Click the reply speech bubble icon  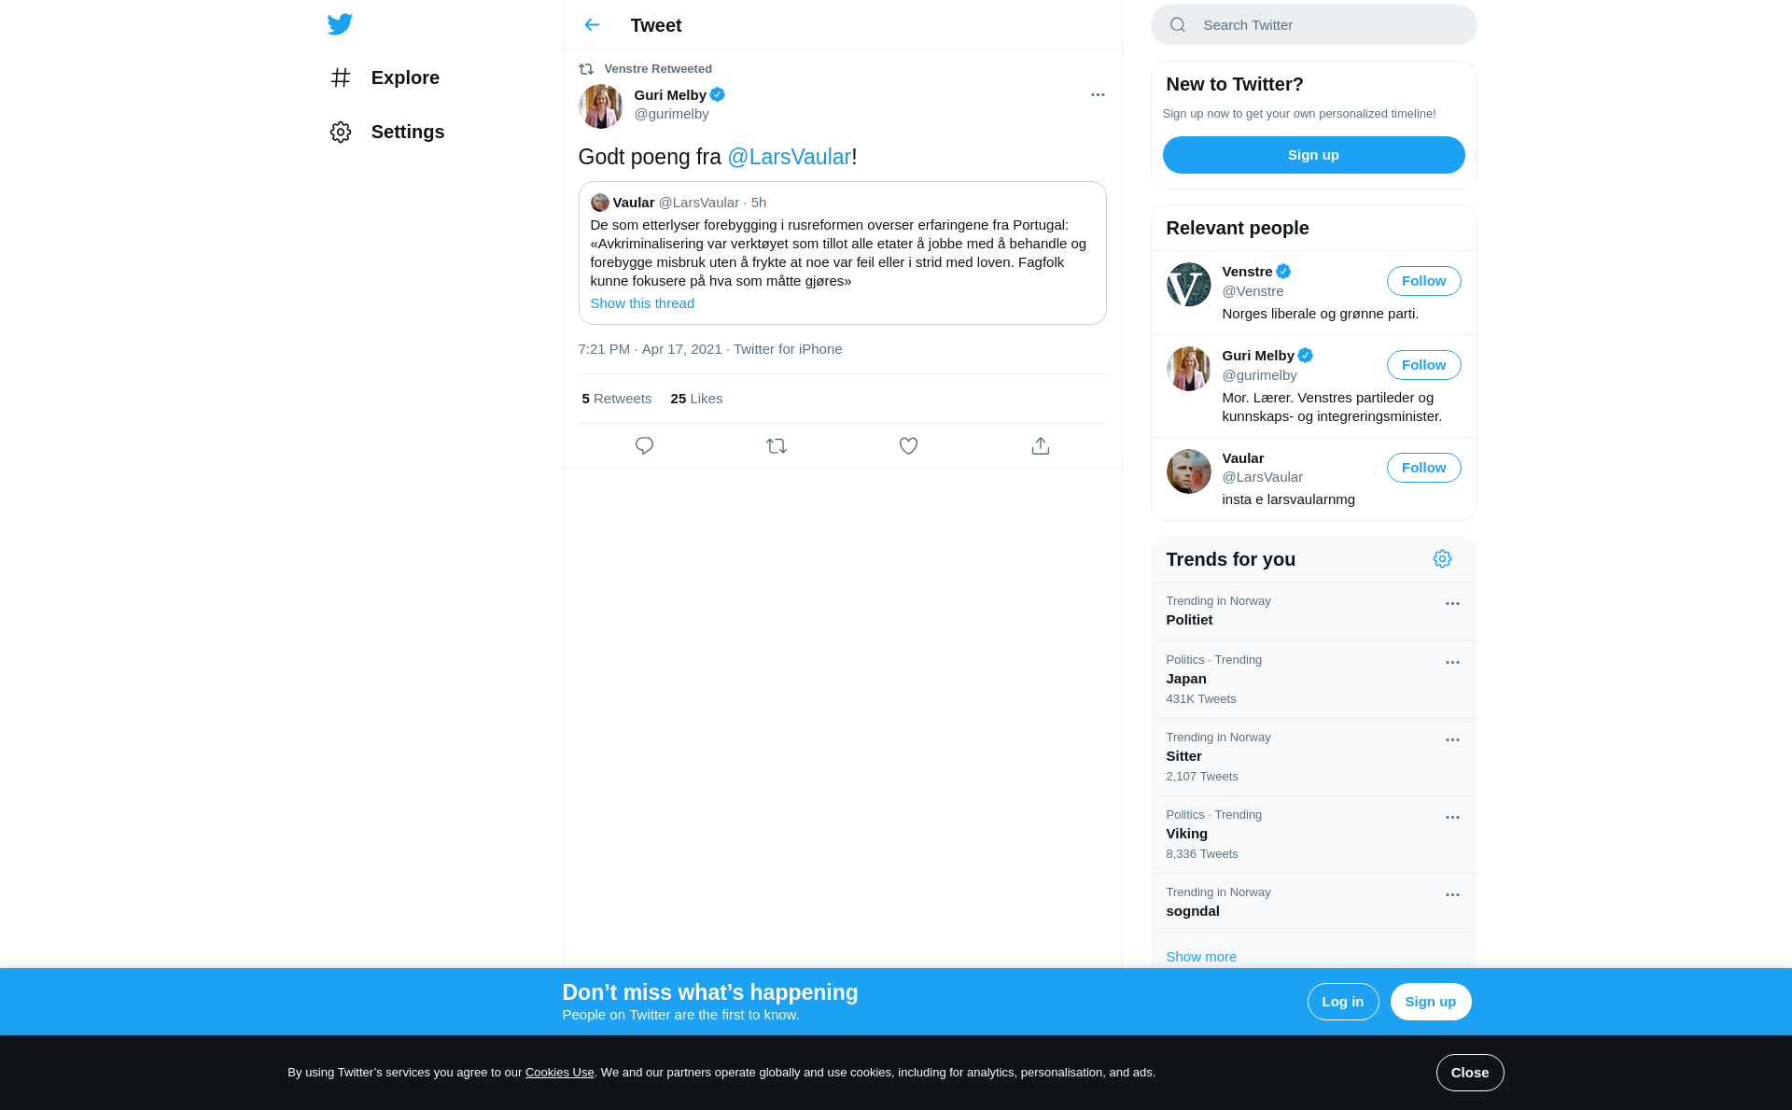tap(644, 446)
